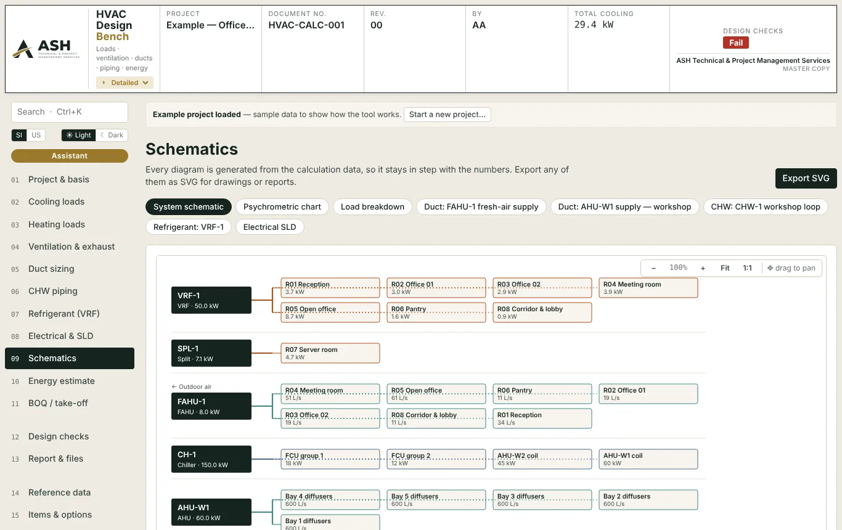Open CHW piping section
The image size is (842, 530).
pyautogui.click(x=70, y=291)
